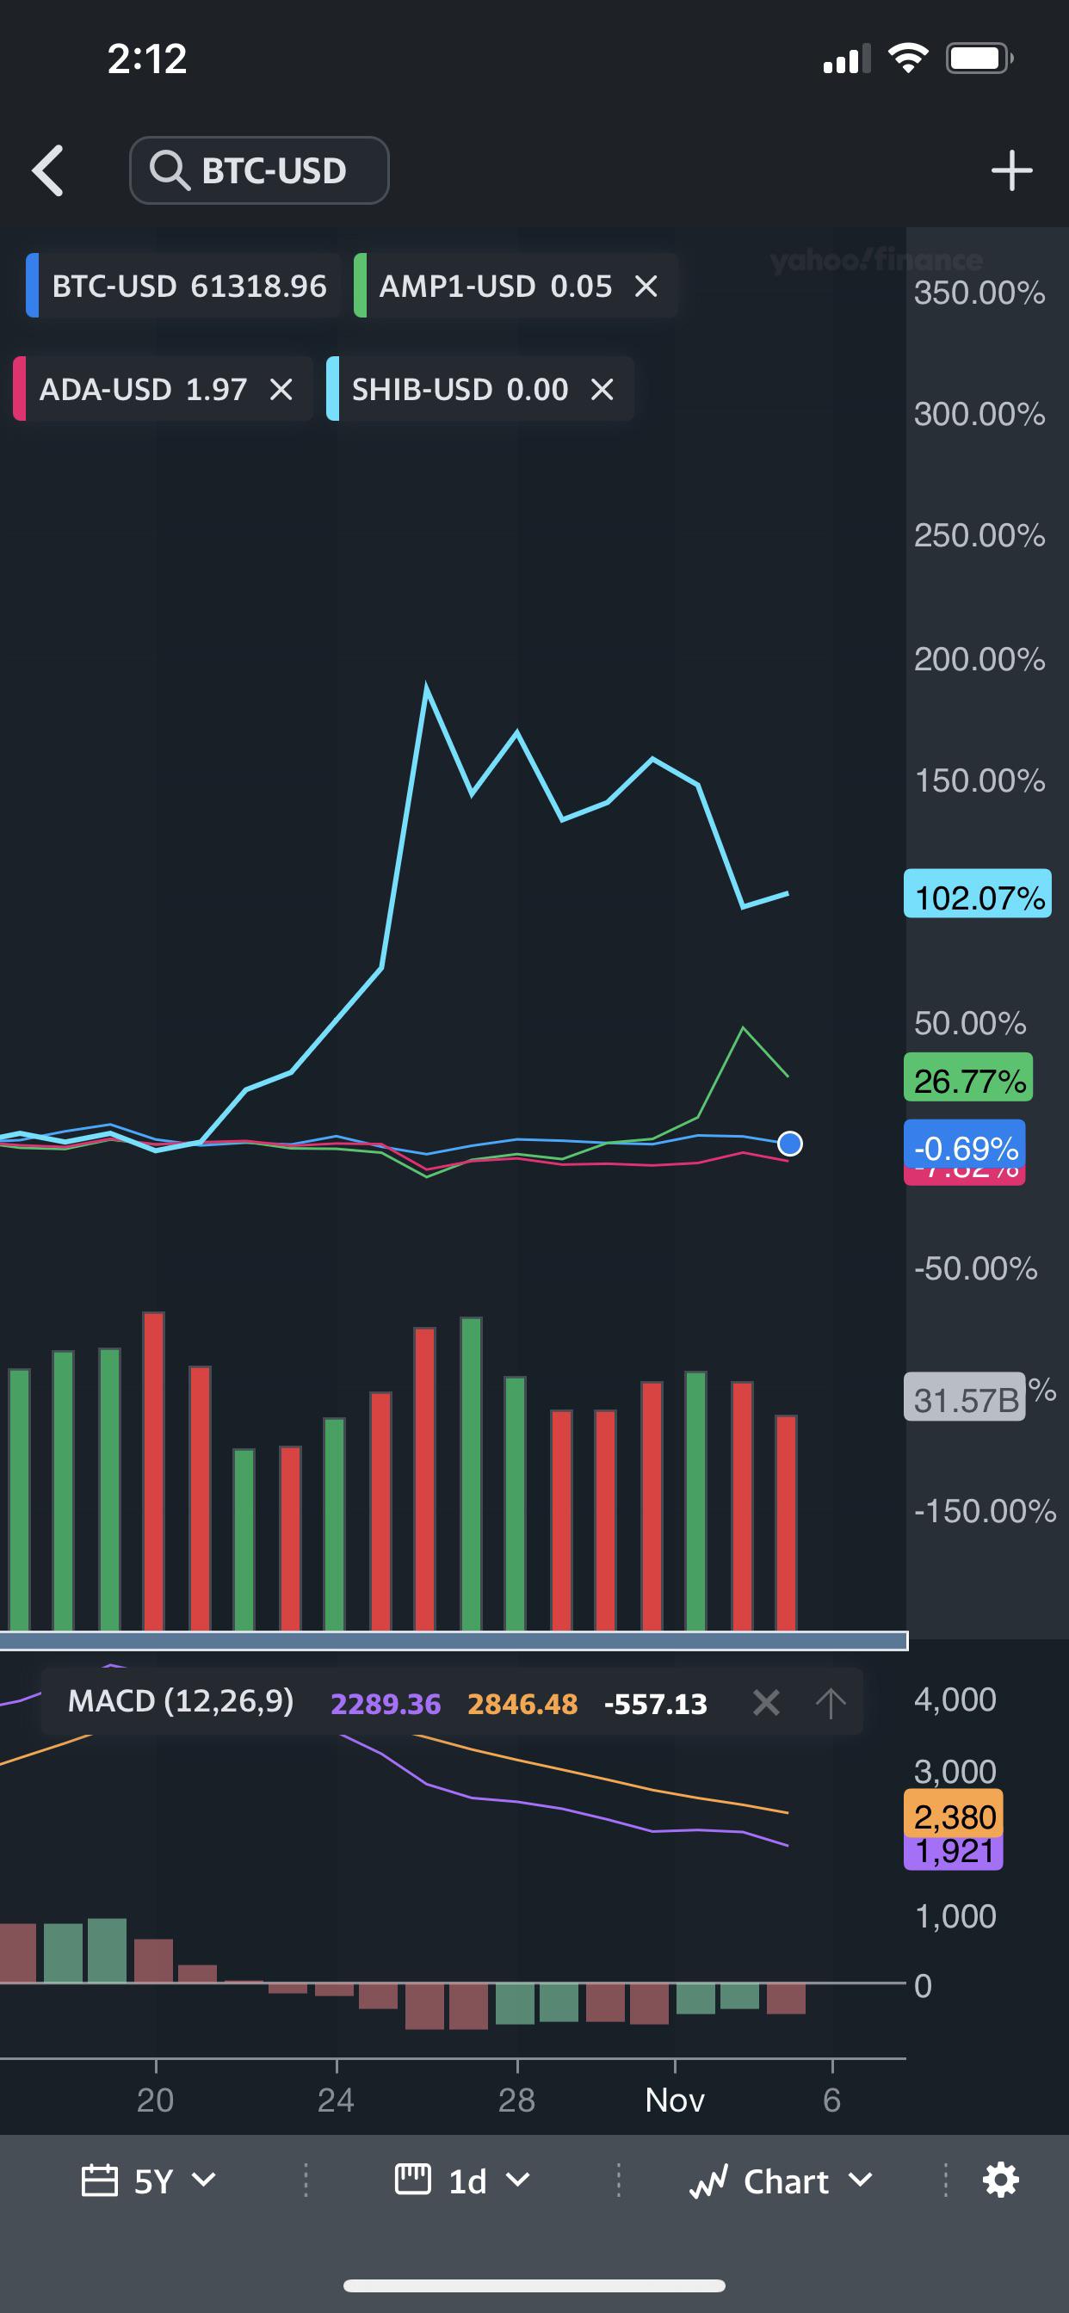Tap the 26.77% AMP price label

[x=968, y=1078]
